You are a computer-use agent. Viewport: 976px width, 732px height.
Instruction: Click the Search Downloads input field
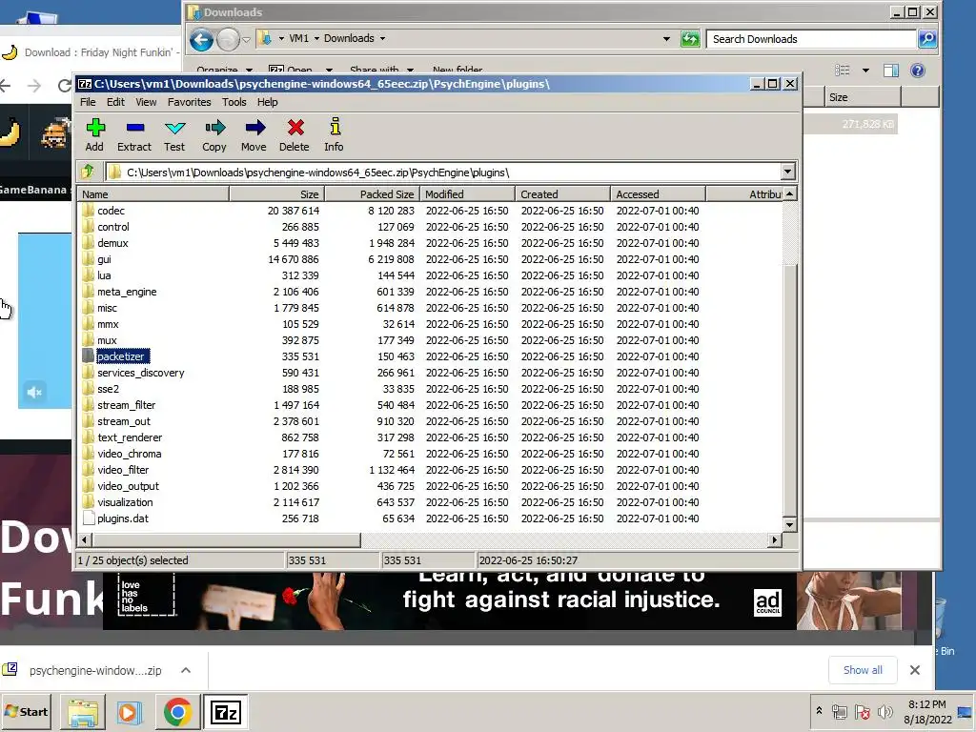(811, 38)
